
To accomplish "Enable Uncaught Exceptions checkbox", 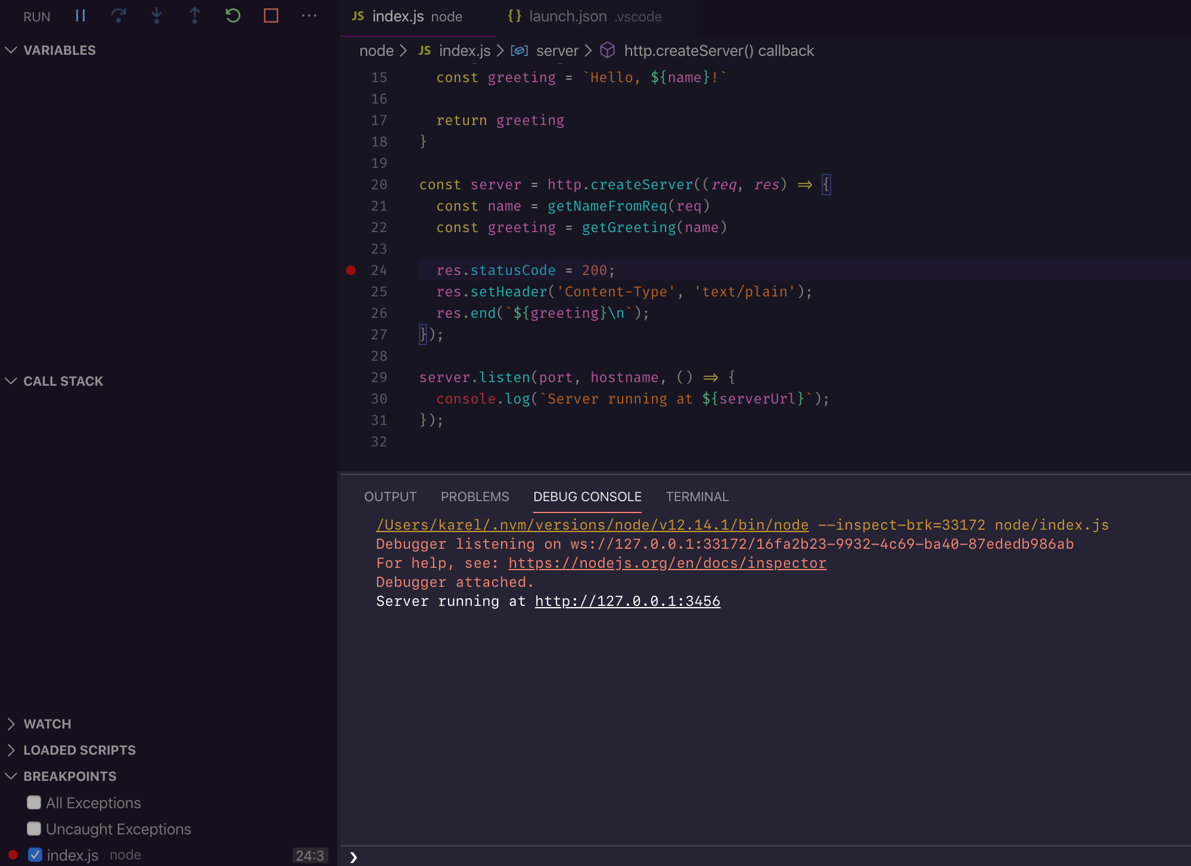I will (x=34, y=829).
